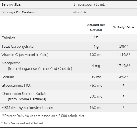The width and height of the screenshot is (138, 128).
Task: Click the 1%** carbohydrate daily value
Action: coord(123,46)
